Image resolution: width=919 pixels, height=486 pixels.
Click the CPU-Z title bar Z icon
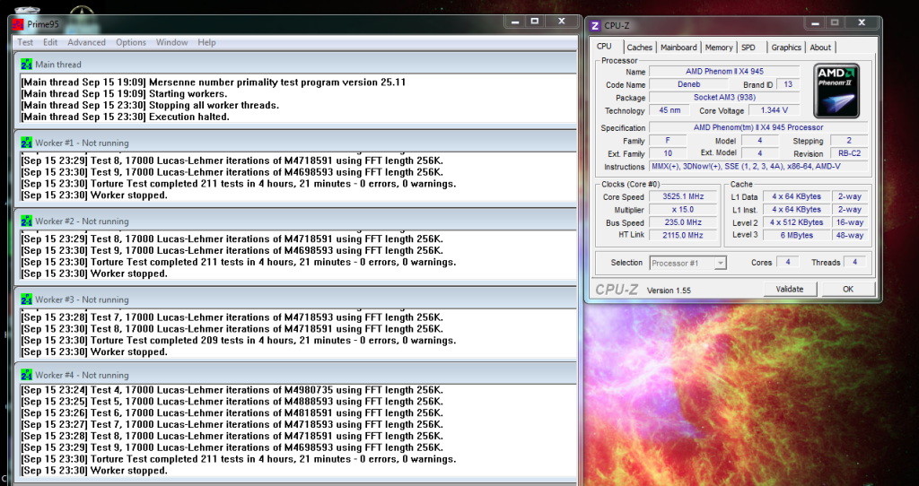click(595, 26)
